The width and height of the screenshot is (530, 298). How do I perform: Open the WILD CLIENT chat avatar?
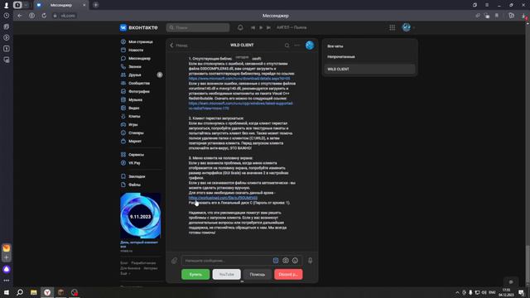point(310,46)
